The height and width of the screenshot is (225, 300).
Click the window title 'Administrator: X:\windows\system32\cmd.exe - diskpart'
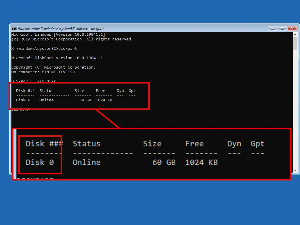(x=61, y=29)
